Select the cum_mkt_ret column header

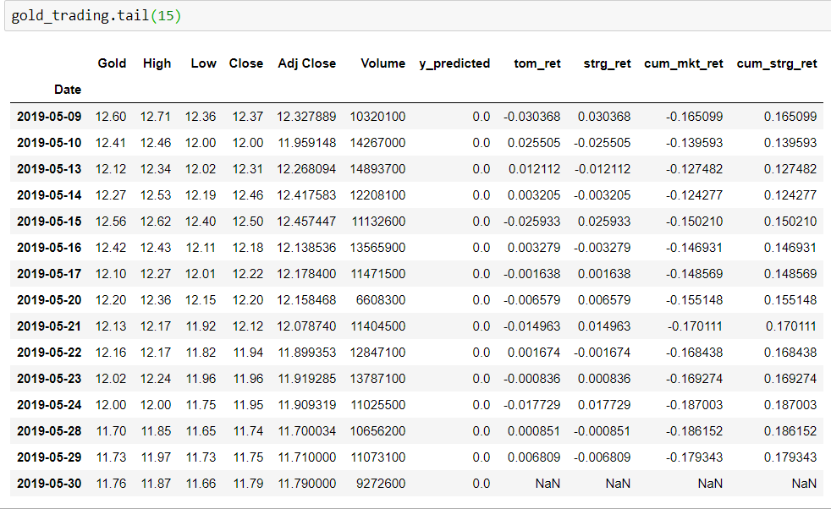click(684, 63)
